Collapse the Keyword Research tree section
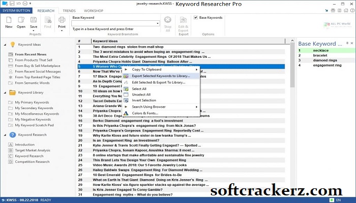Screen dimensions: 356x203 (x=5, y=135)
